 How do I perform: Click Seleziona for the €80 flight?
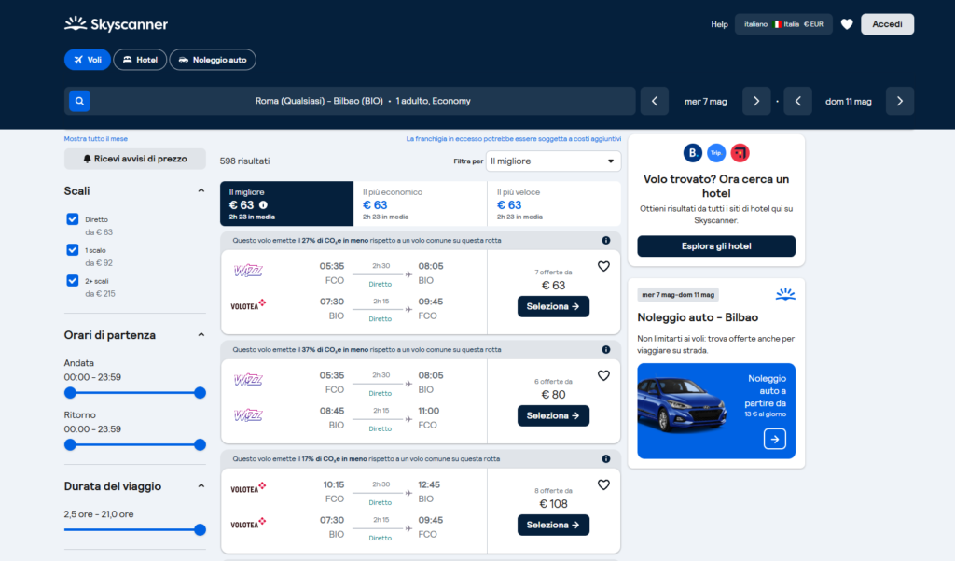point(553,416)
